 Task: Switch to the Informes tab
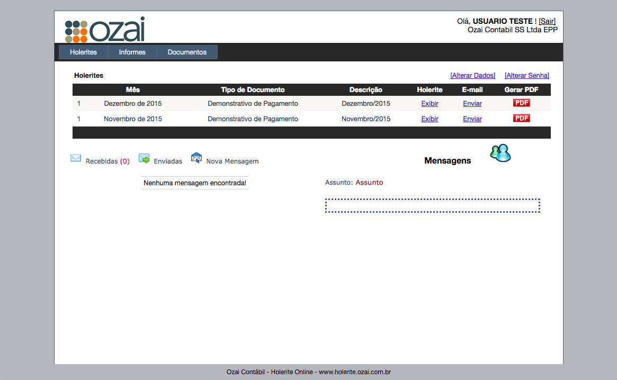[x=132, y=52]
